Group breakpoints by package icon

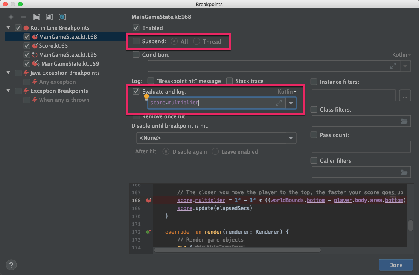point(37,17)
